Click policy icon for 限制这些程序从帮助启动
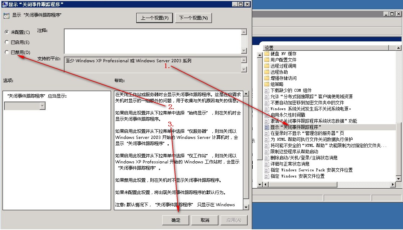Screen dimensions: 403x230 point(267,152)
